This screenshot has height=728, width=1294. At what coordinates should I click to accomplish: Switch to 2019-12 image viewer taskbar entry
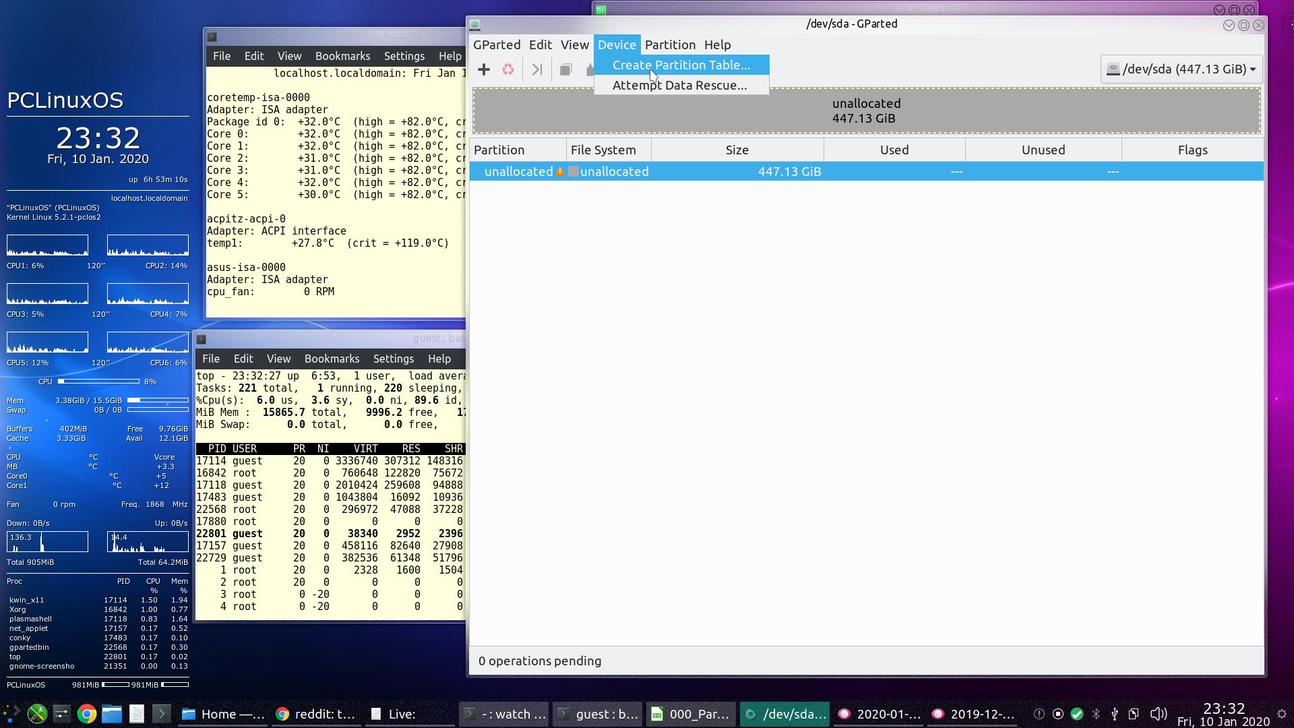973,715
